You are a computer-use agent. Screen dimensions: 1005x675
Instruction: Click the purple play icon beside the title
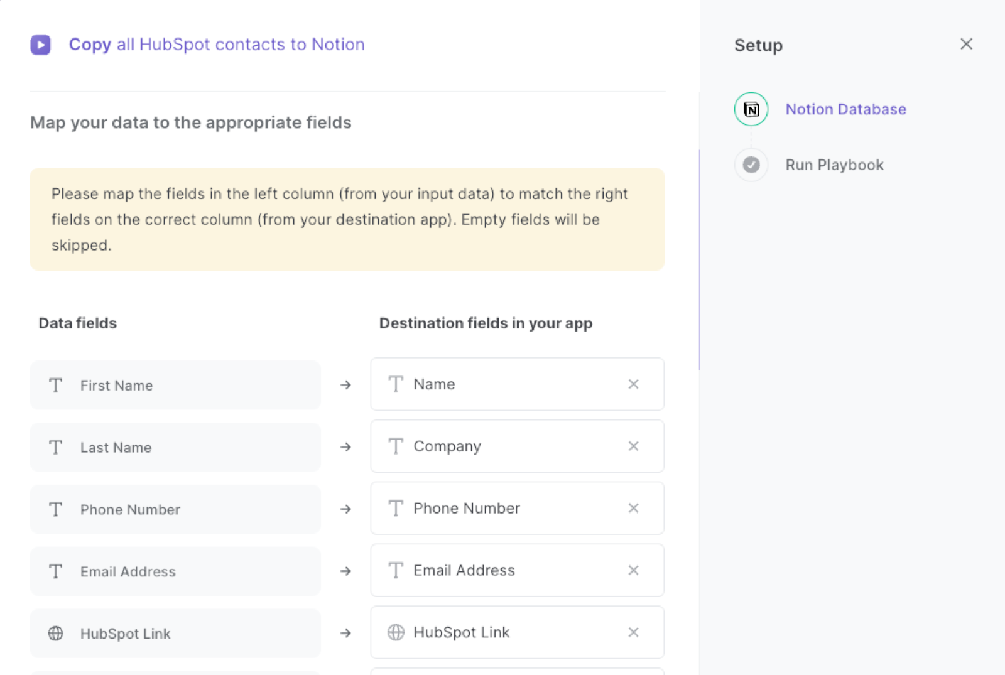41,45
